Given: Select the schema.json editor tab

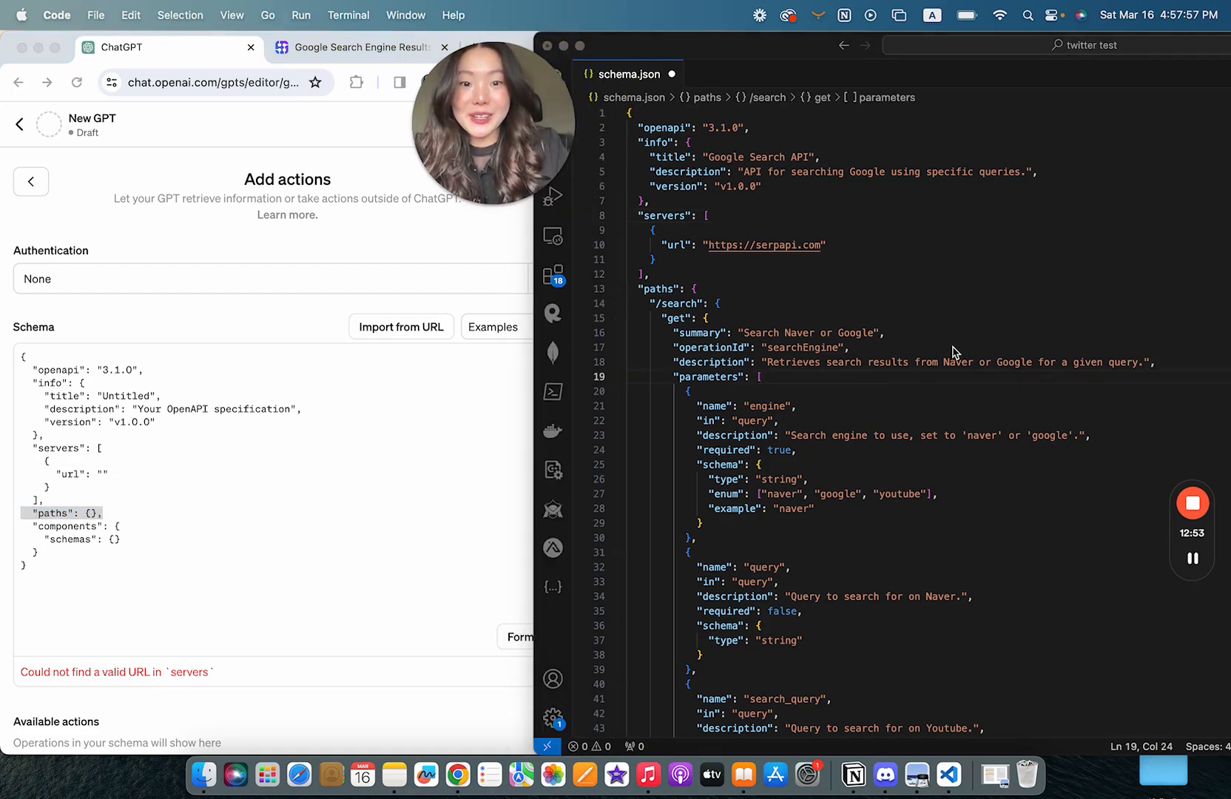Looking at the screenshot, I should [x=629, y=74].
